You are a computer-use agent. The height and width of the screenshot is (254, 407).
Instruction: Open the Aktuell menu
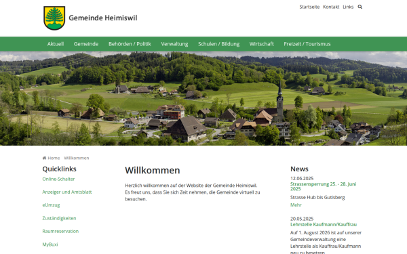pos(56,44)
